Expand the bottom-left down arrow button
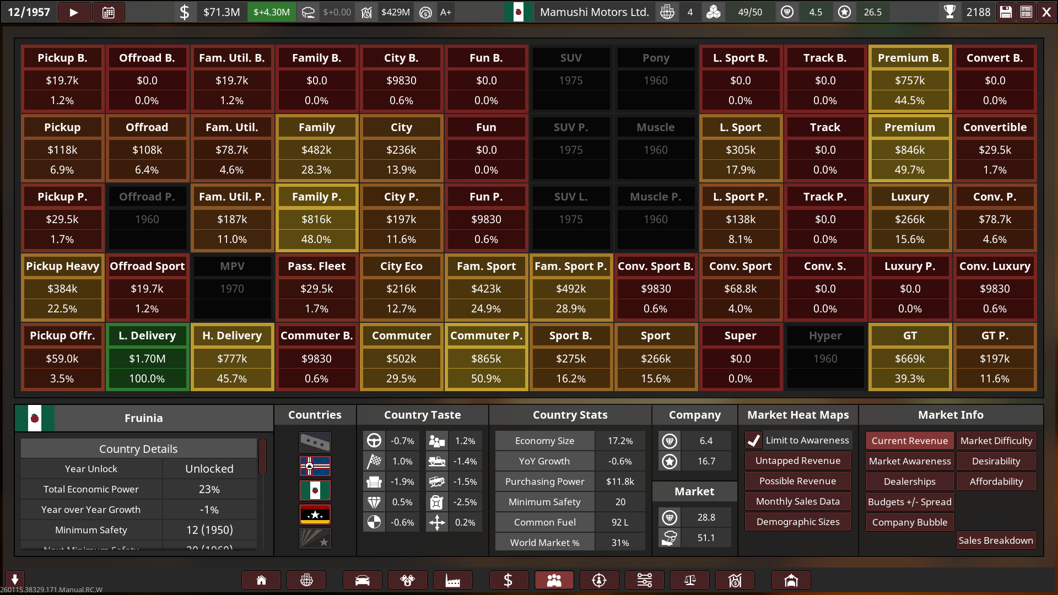Viewport: 1058px width, 595px height. coord(15,579)
